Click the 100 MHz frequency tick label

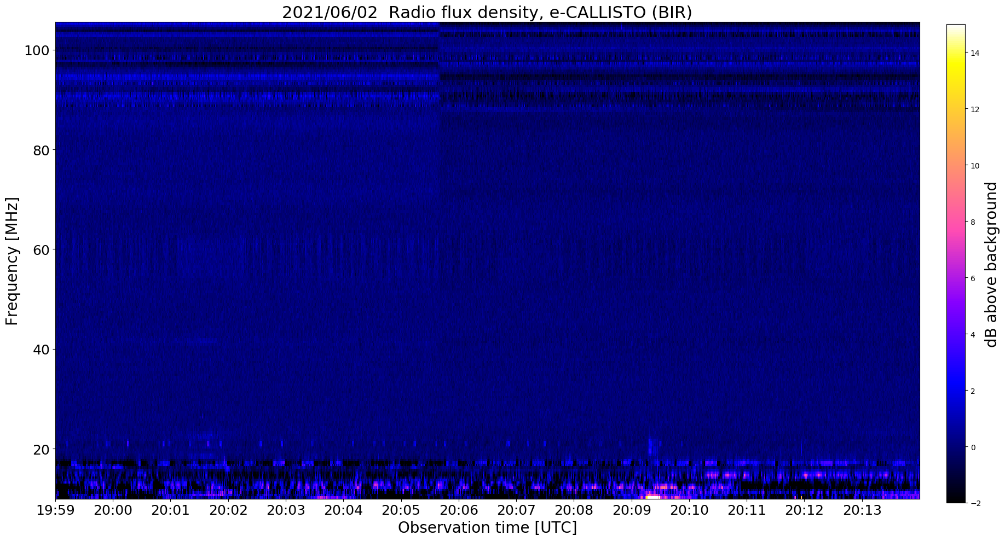pyautogui.click(x=37, y=51)
